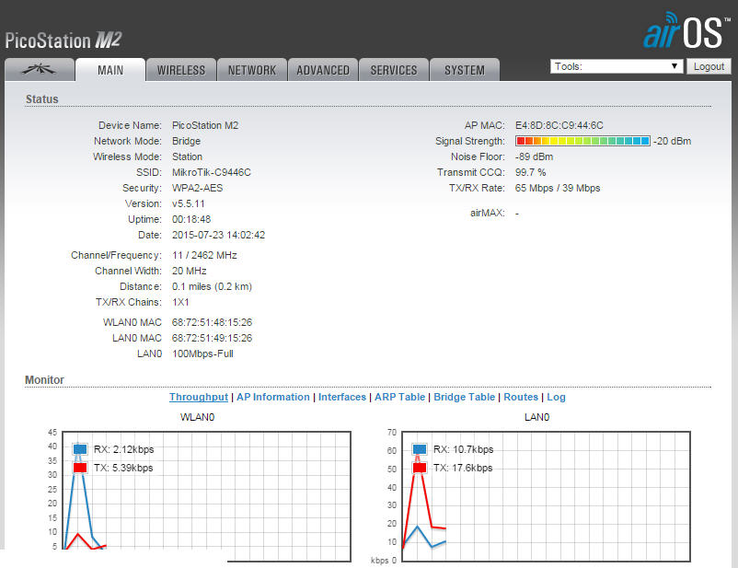Open the Log link

(x=556, y=397)
